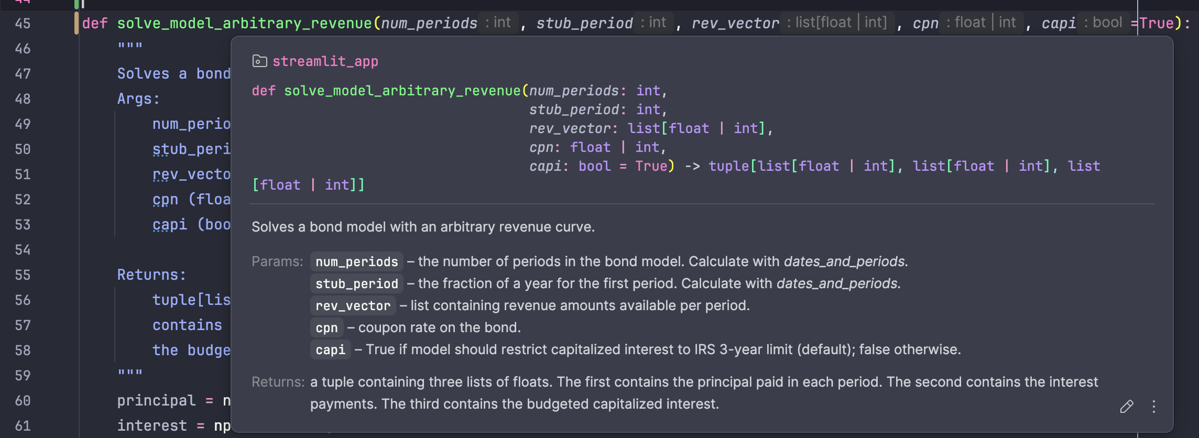Click function name solve_model_arbitrary_revenue on editor line 45
Image resolution: width=1199 pixels, height=438 pixels.
click(x=244, y=23)
